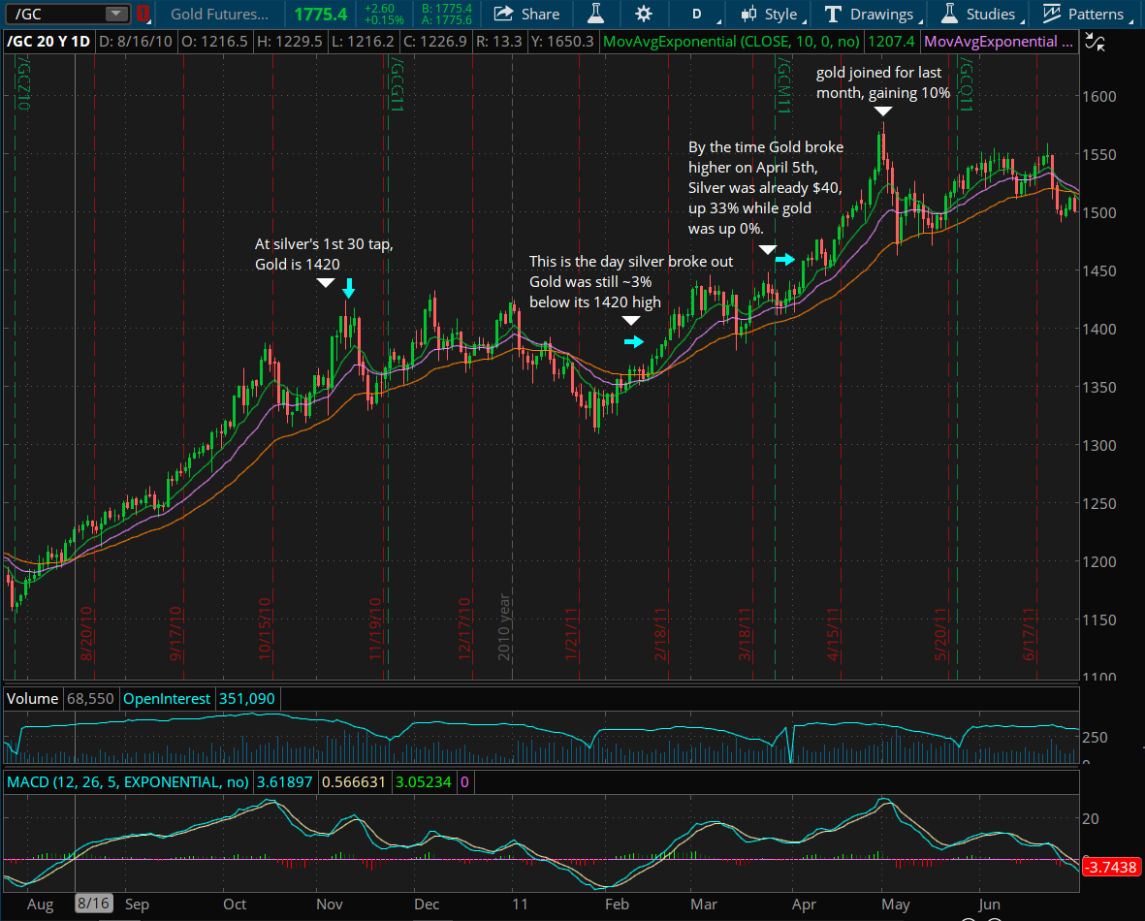
Task: Select the 'By the time Gold broke' note
Action: tap(765, 188)
